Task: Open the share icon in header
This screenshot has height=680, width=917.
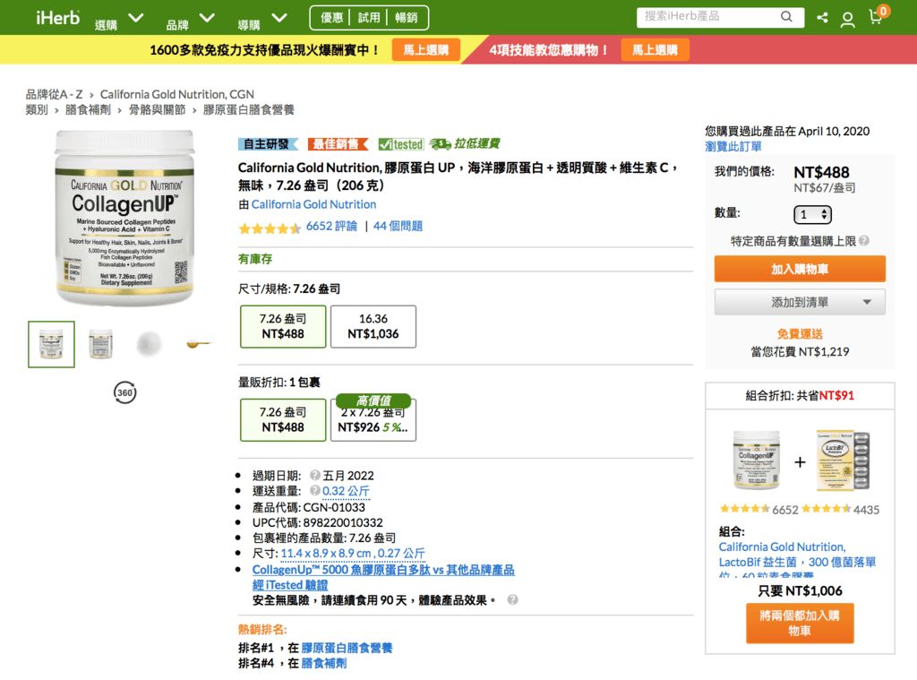Action: point(822,18)
